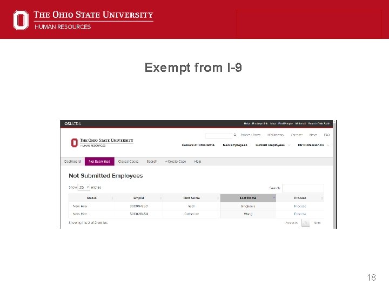Click the Careers at Ohio State menu item
The height and width of the screenshot is (292, 389).
(198, 145)
